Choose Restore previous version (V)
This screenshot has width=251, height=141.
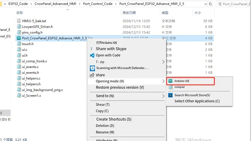pyautogui.click(x=120, y=88)
